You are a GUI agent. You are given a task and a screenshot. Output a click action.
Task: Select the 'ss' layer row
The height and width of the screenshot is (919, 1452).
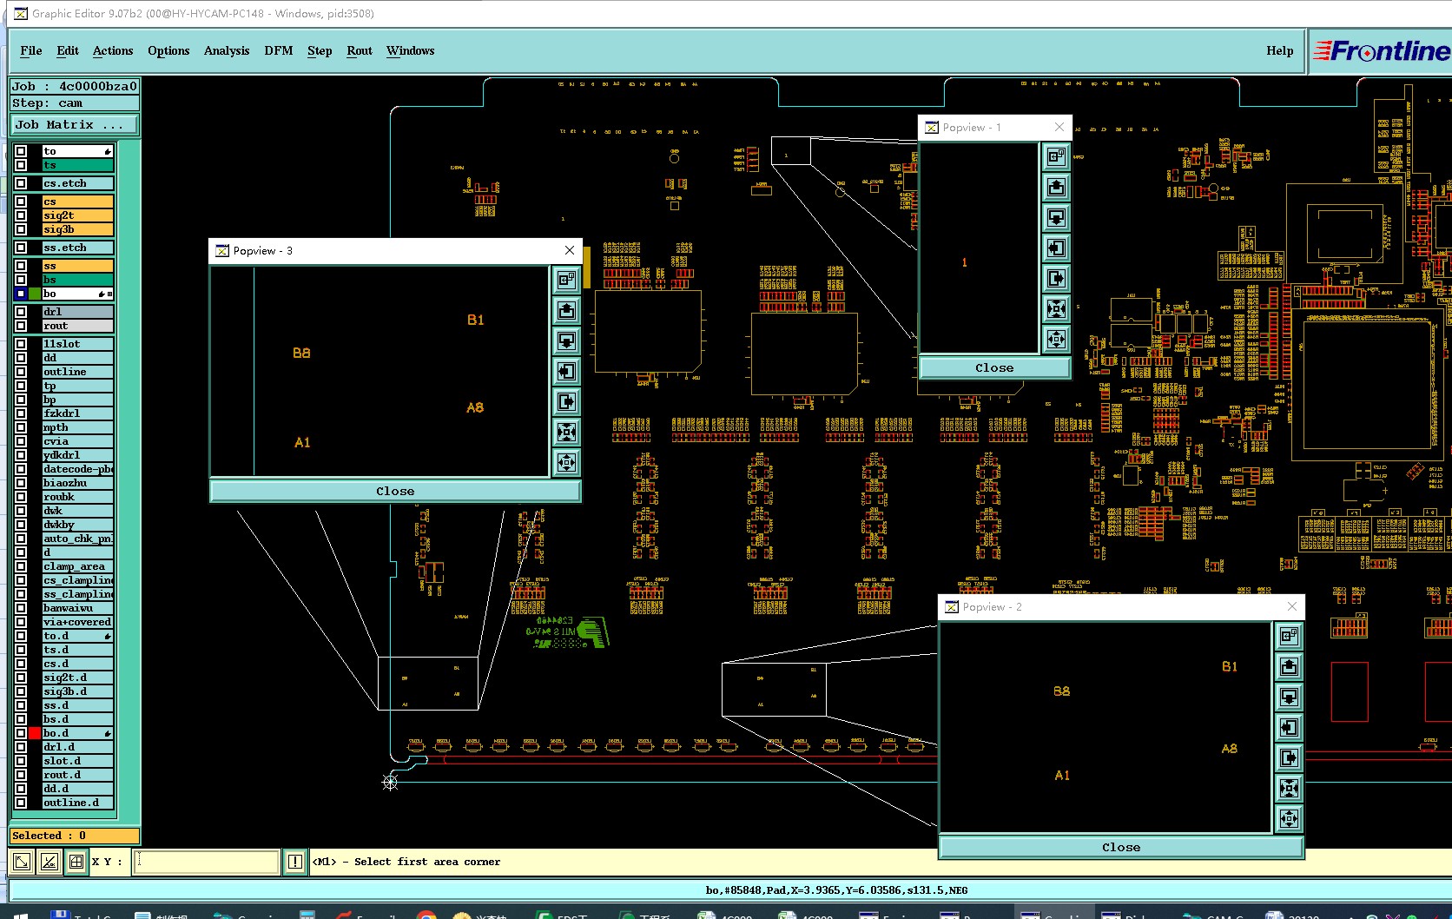coord(78,266)
